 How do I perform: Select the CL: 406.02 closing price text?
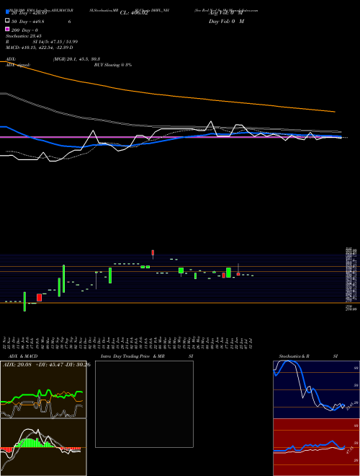134,13
